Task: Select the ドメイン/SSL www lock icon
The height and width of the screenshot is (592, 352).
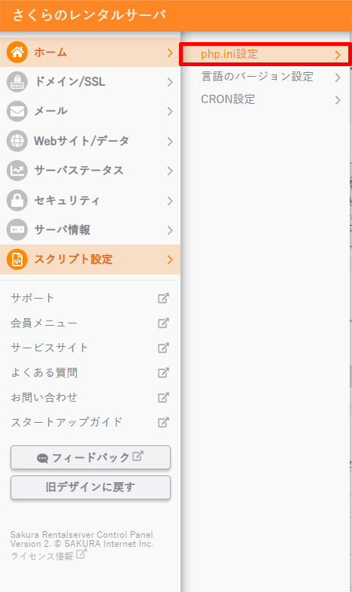Action: coord(17,81)
